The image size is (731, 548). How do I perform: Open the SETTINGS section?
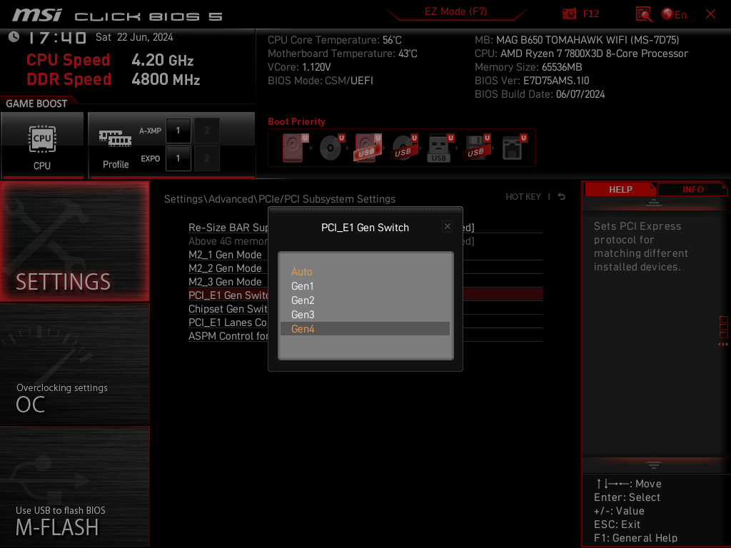pos(74,241)
